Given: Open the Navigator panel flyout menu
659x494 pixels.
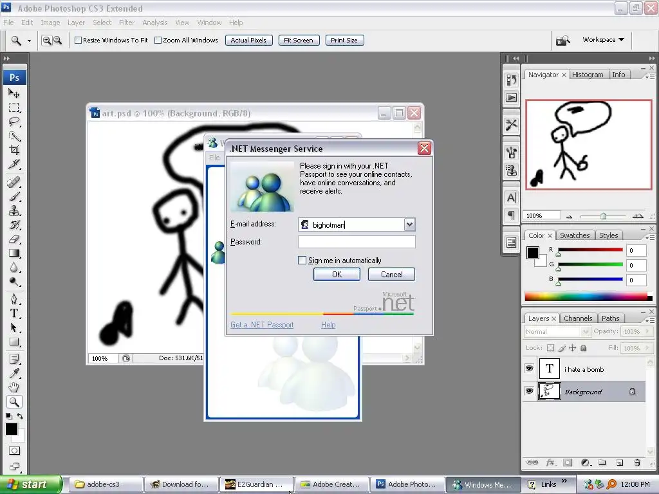Looking at the screenshot, I should click(650, 77).
